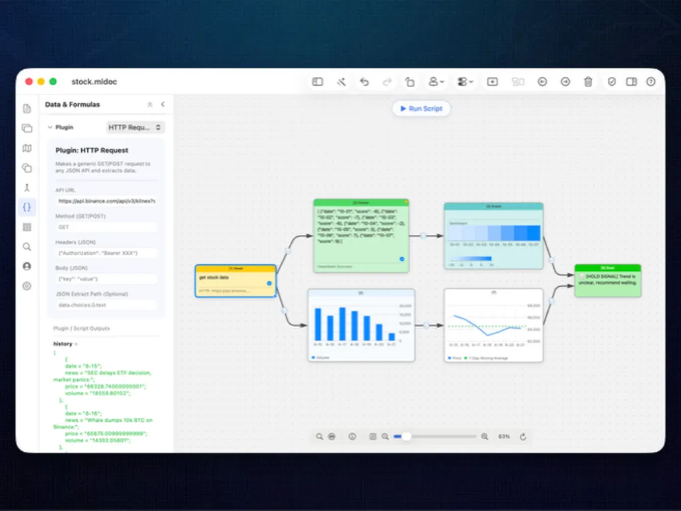Click the stock.mldoc window title
The width and height of the screenshot is (681, 511).
coord(94,82)
